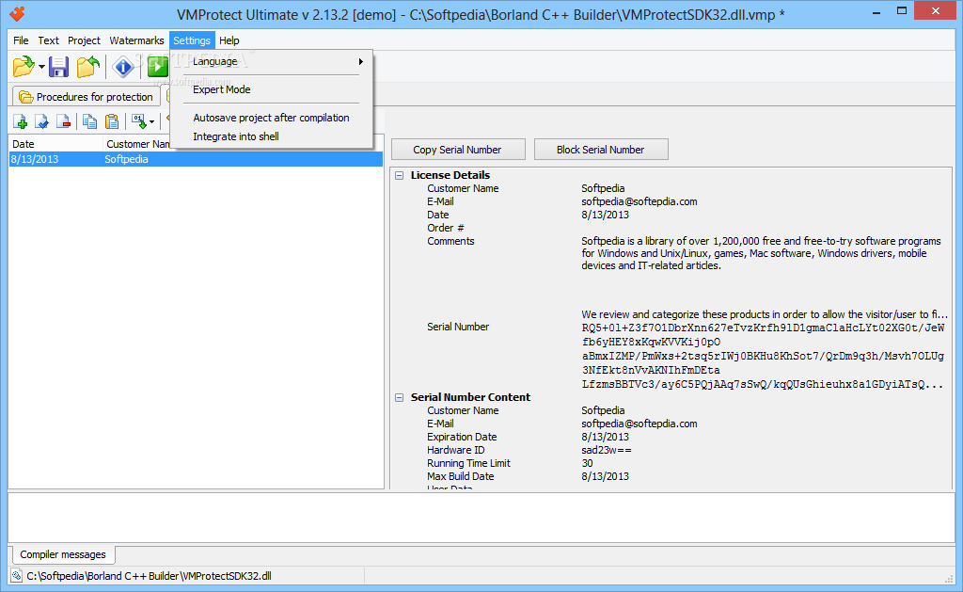Click serial number line starting with RQ5+01
The width and height of the screenshot is (963, 592).
click(763, 328)
